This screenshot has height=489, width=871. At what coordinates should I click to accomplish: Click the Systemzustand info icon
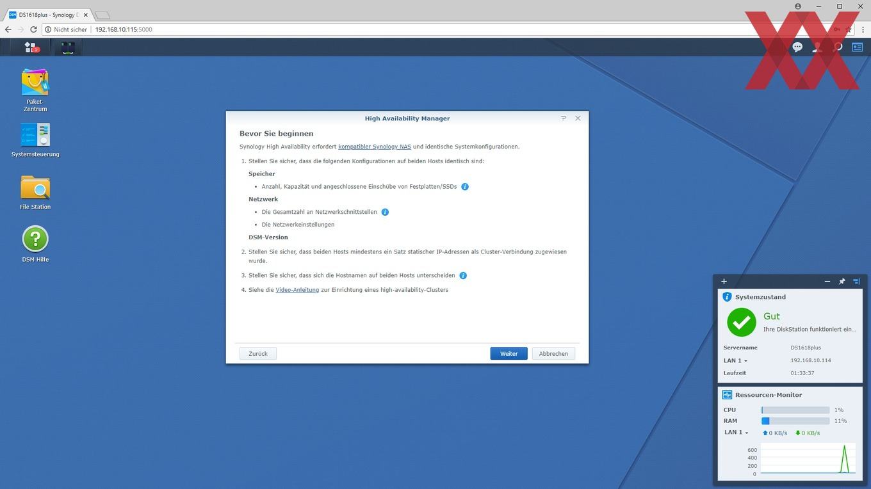[727, 297]
